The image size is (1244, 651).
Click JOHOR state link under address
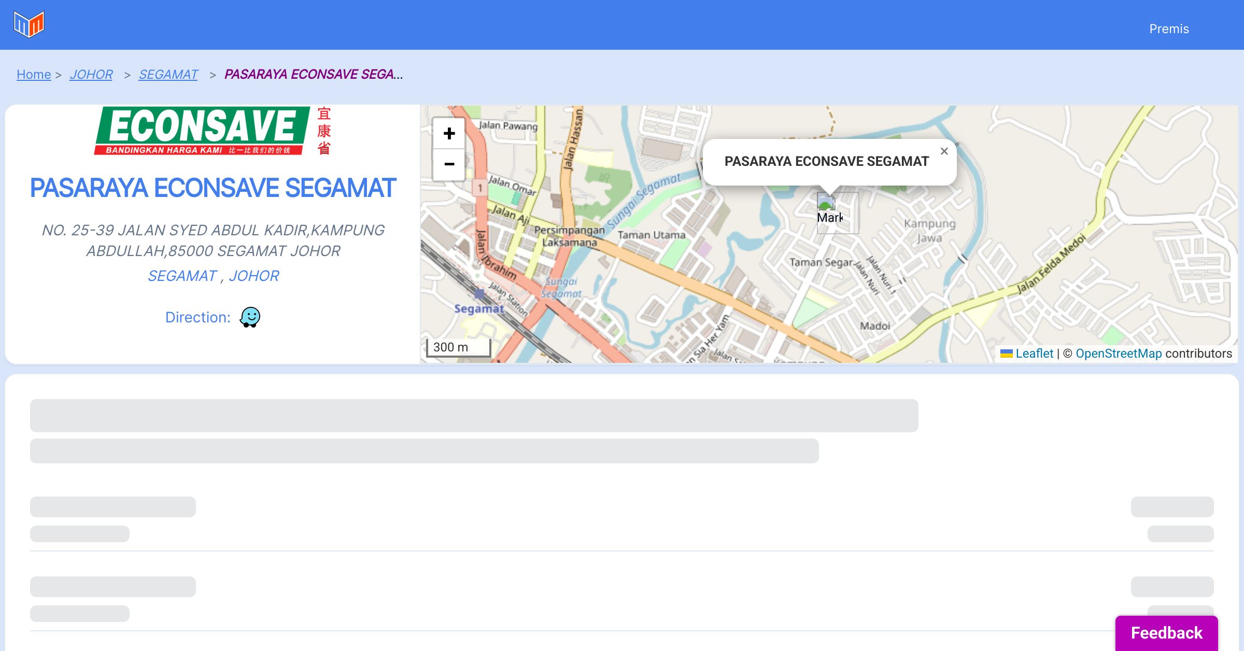click(x=254, y=276)
